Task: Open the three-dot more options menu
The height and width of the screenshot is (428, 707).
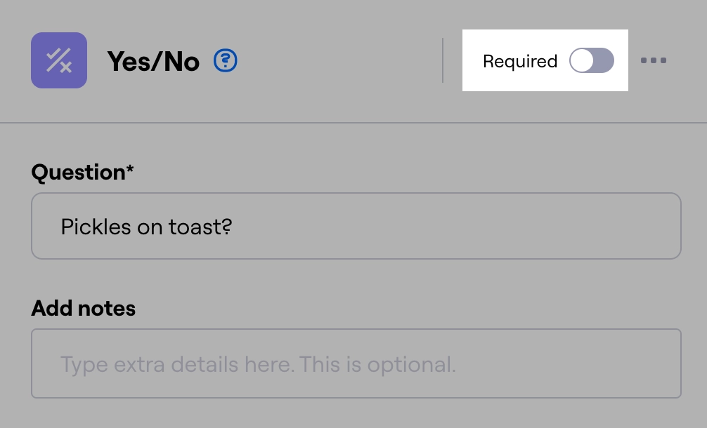Action: 654,60
